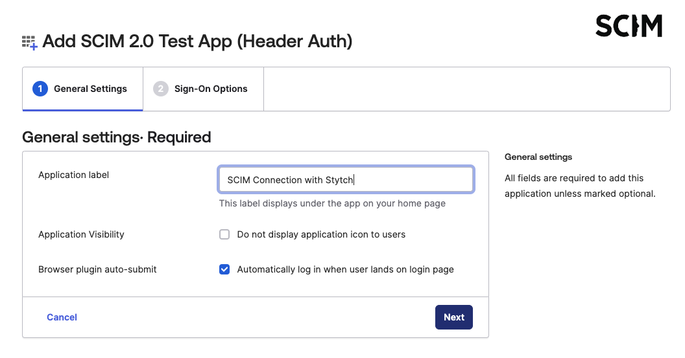Click the step 2 circle badge
Screen dimensions: 685x358
point(161,89)
